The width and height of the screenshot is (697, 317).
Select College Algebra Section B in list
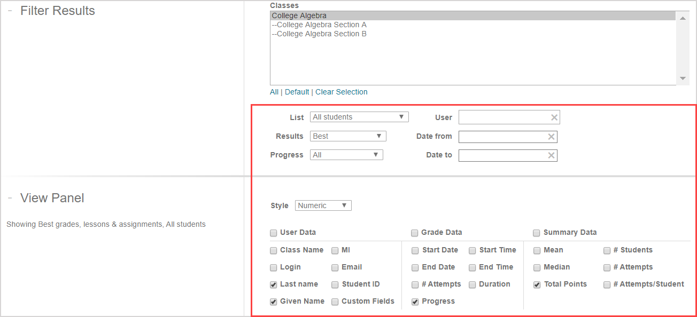pos(319,34)
